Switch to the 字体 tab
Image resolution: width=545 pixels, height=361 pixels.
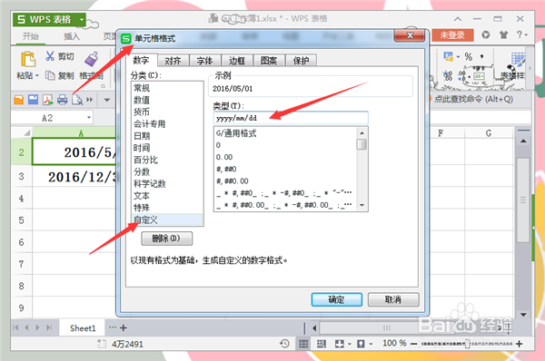click(x=204, y=61)
